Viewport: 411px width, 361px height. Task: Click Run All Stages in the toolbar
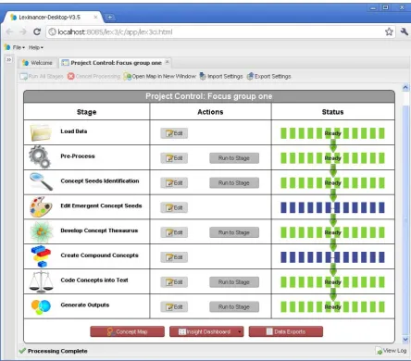click(x=42, y=76)
